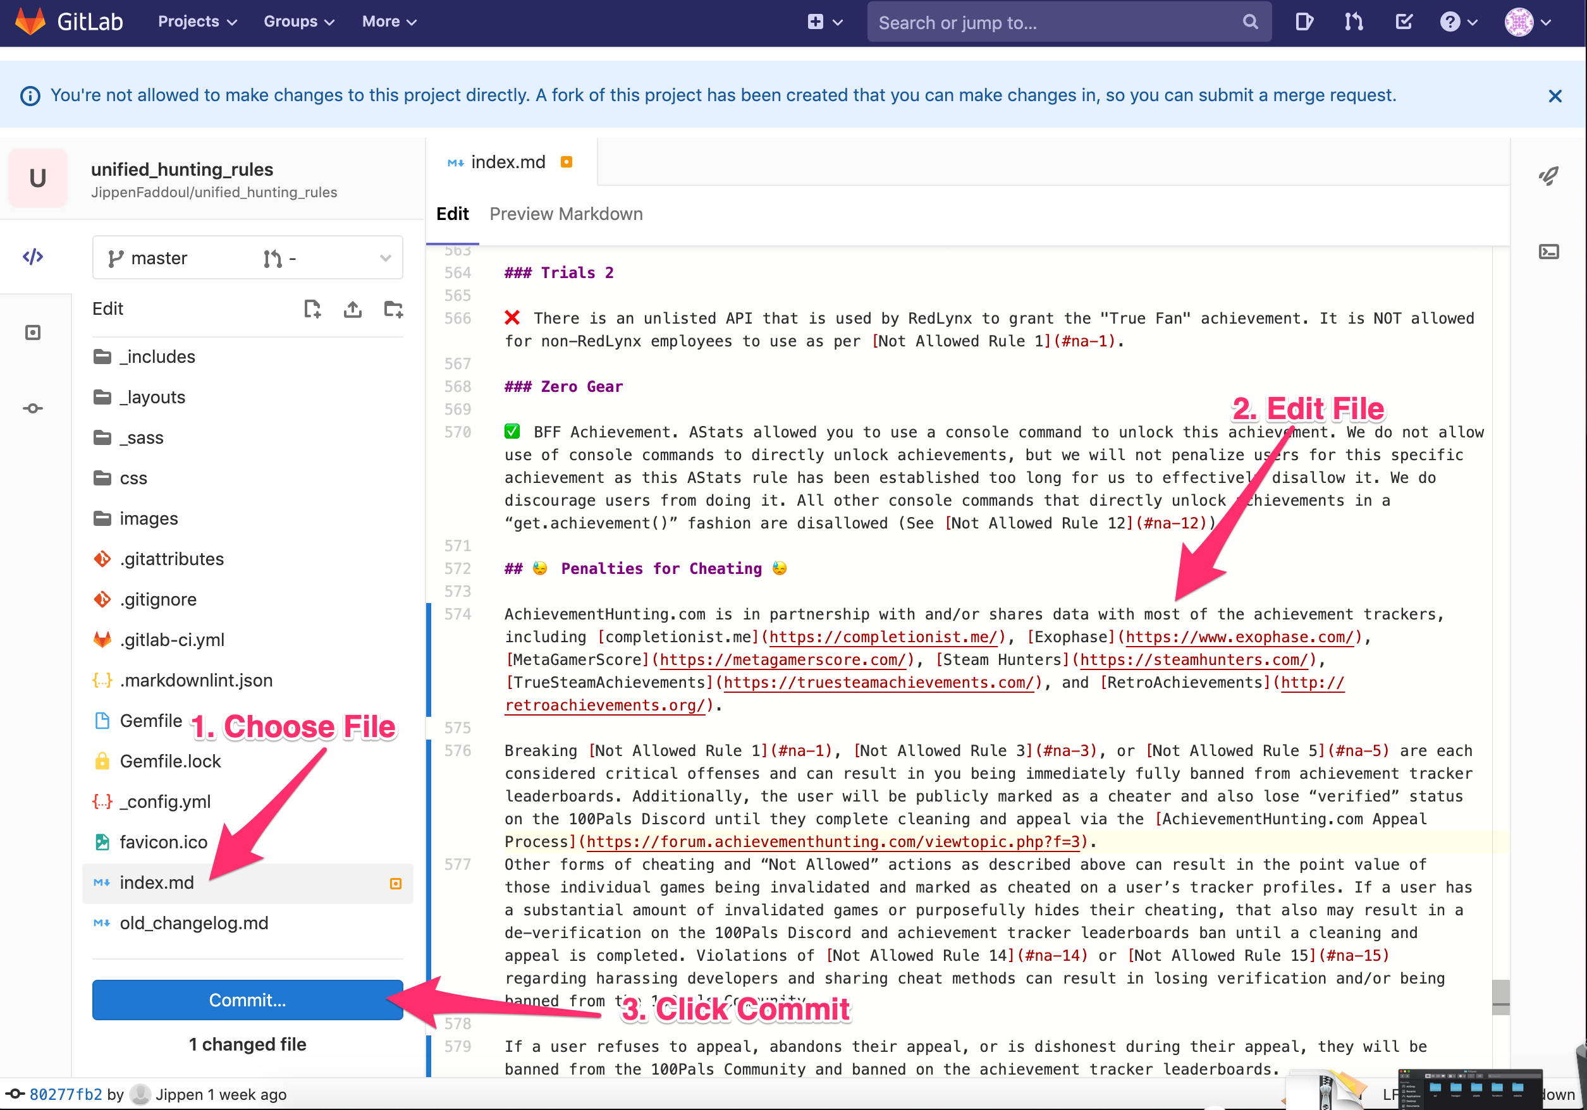Click the index.md modified indicator in tab
The height and width of the screenshot is (1110, 1587).
(566, 162)
